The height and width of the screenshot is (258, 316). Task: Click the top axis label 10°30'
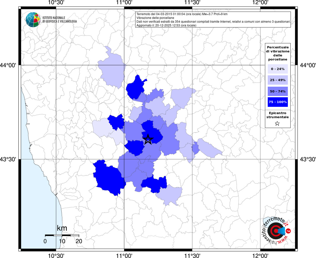click(56, 3)
